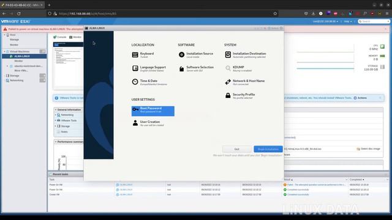This screenshot has width=392, height=220.
Task: Collapse Virtual Machines tree node
Action: pyautogui.click(x=4, y=51)
